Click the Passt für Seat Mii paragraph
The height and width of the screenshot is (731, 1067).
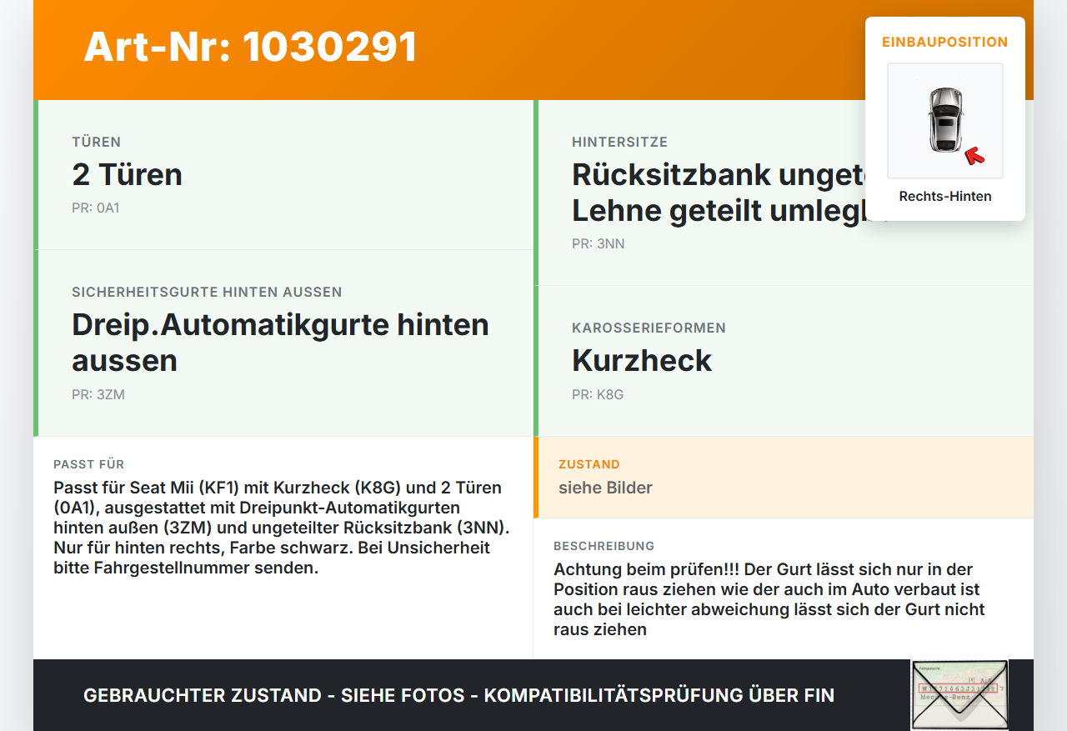point(282,528)
